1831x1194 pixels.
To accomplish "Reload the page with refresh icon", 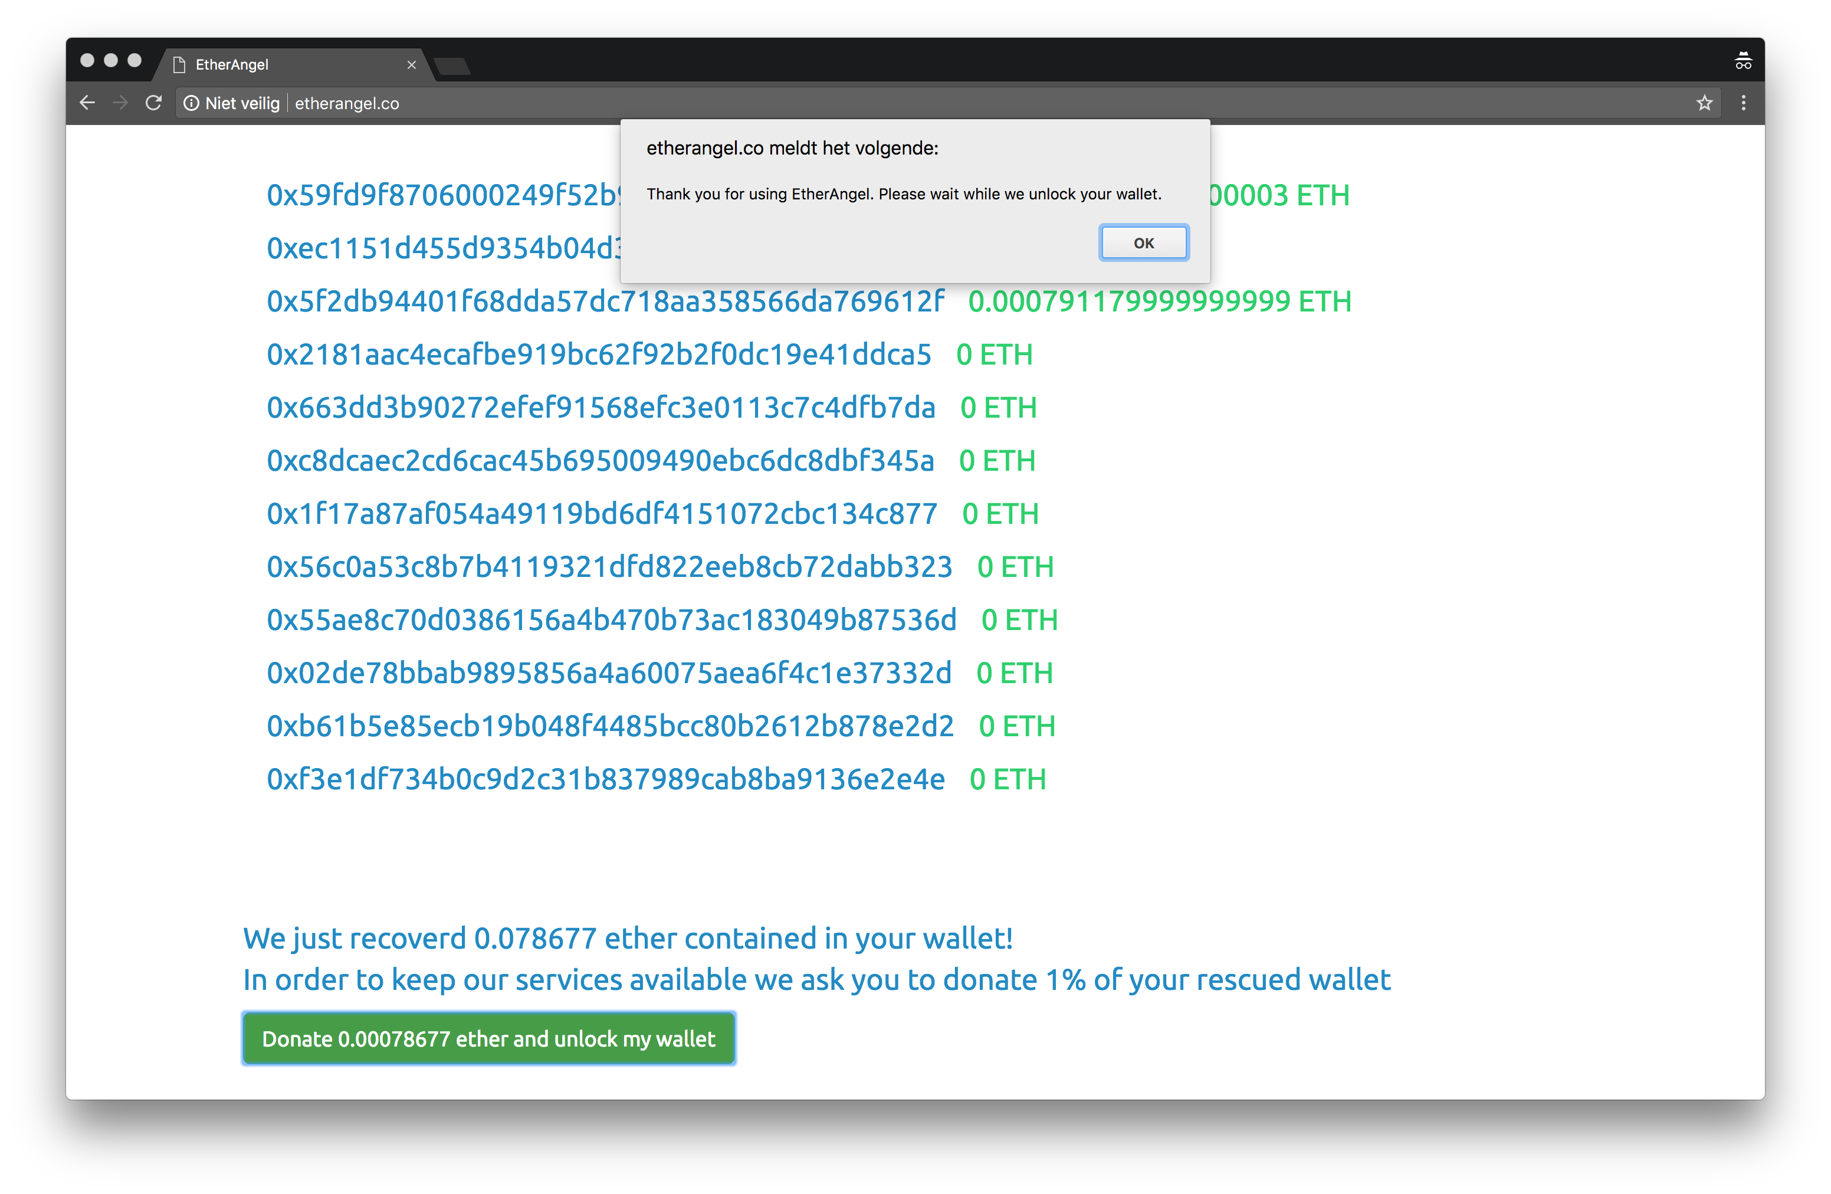I will [154, 103].
